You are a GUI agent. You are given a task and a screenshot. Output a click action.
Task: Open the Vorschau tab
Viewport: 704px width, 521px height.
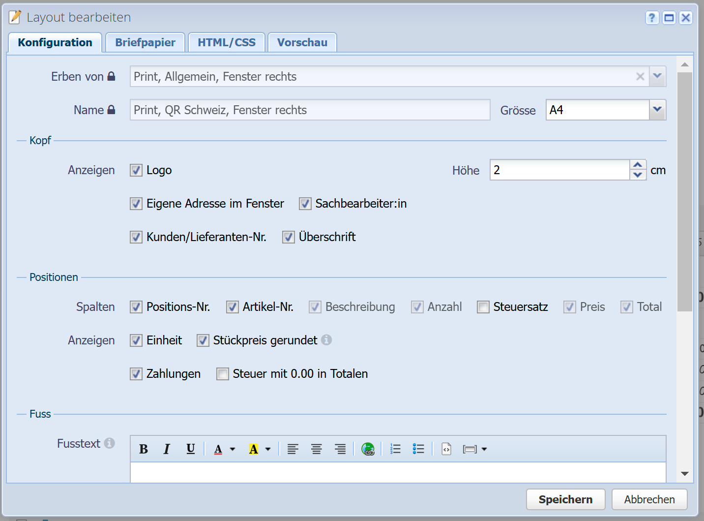click(302, 42)
